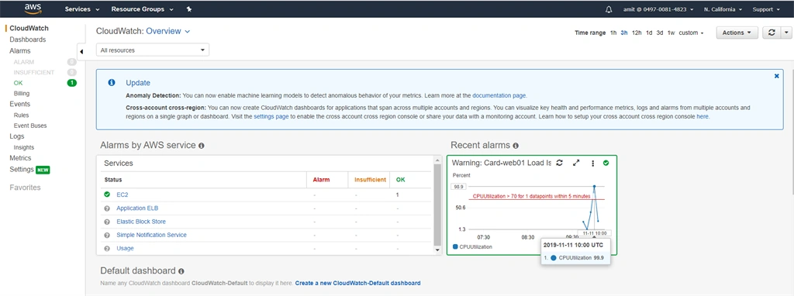Click the 99.9 data point on CPU graph
The width and height of the screenshot is (794, 296).
click(x=594, y=187)
